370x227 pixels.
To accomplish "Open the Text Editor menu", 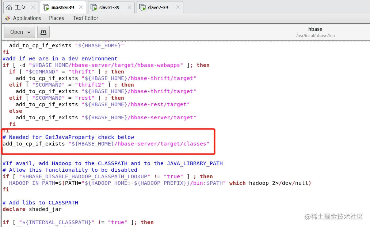I will (85, 18).
